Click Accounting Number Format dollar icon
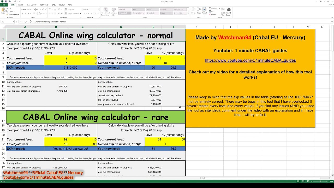Viewport: 334px width, 188px height. [x=84, y=14]
